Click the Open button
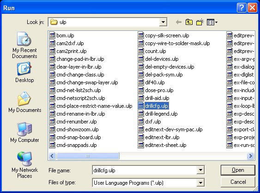 [x=238, y=170]
